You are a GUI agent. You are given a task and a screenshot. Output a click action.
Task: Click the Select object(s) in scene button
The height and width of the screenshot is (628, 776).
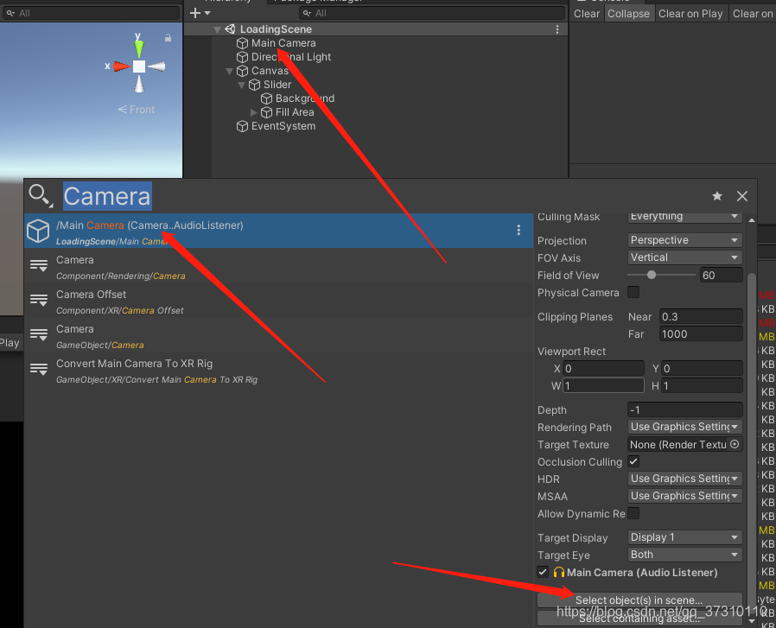pyautogui.click(x=639, y=599)
